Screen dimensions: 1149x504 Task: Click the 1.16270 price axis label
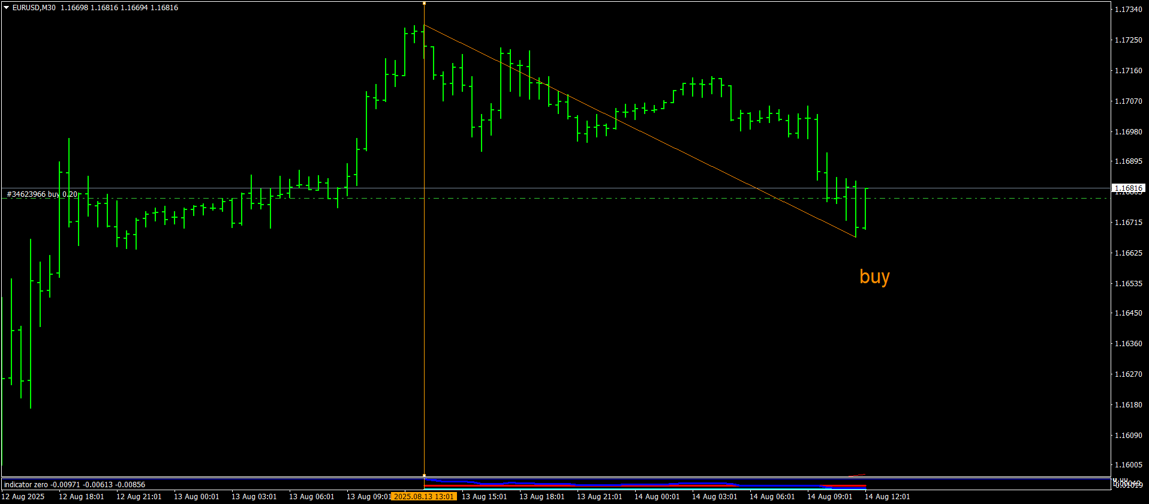pyautogui.click(x=1128, y=374)
